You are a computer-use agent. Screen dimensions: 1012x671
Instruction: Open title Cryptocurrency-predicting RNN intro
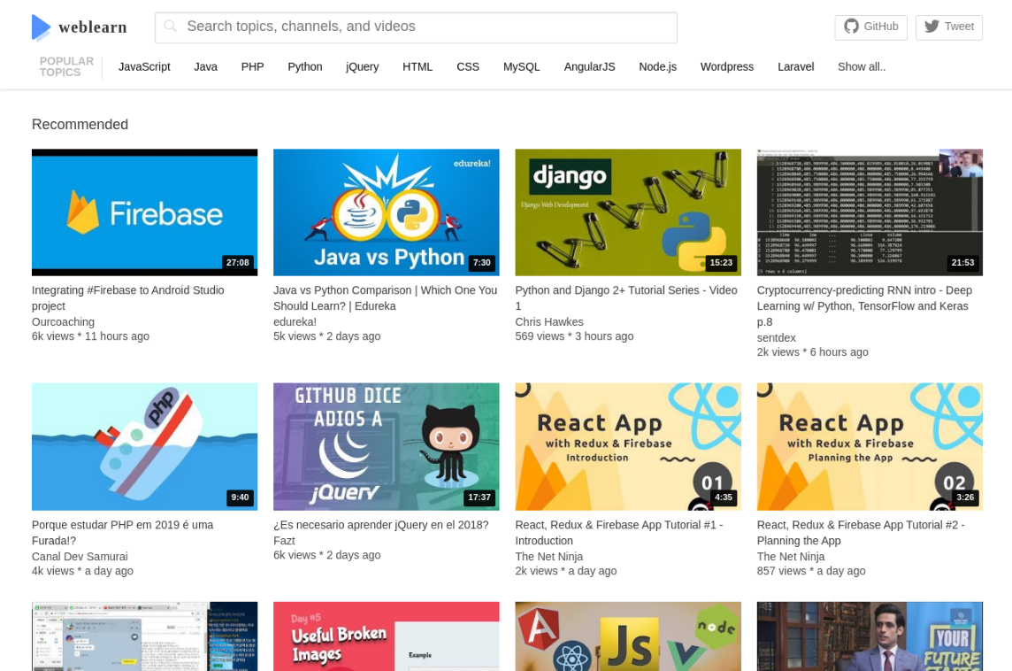[x=864, y=305]
